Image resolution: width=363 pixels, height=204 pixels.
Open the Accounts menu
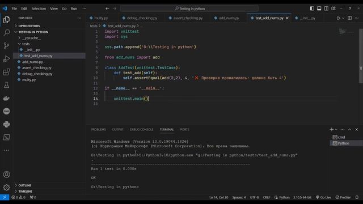click(x=6, y=175)
